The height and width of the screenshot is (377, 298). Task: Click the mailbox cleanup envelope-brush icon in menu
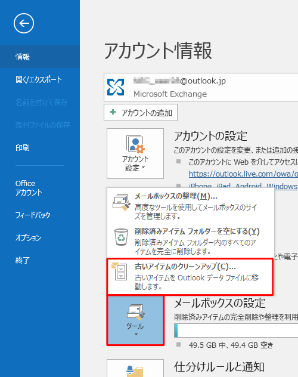[x=122, y=203]
